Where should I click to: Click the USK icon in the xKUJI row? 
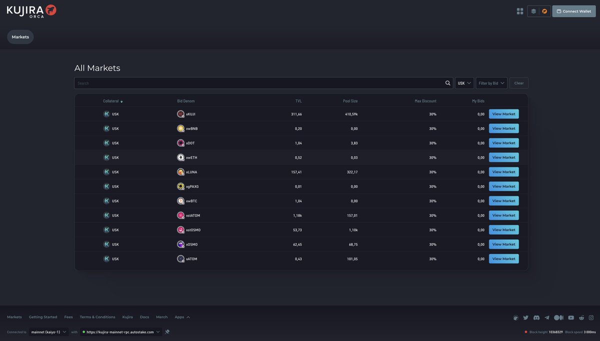coord(106,114)
